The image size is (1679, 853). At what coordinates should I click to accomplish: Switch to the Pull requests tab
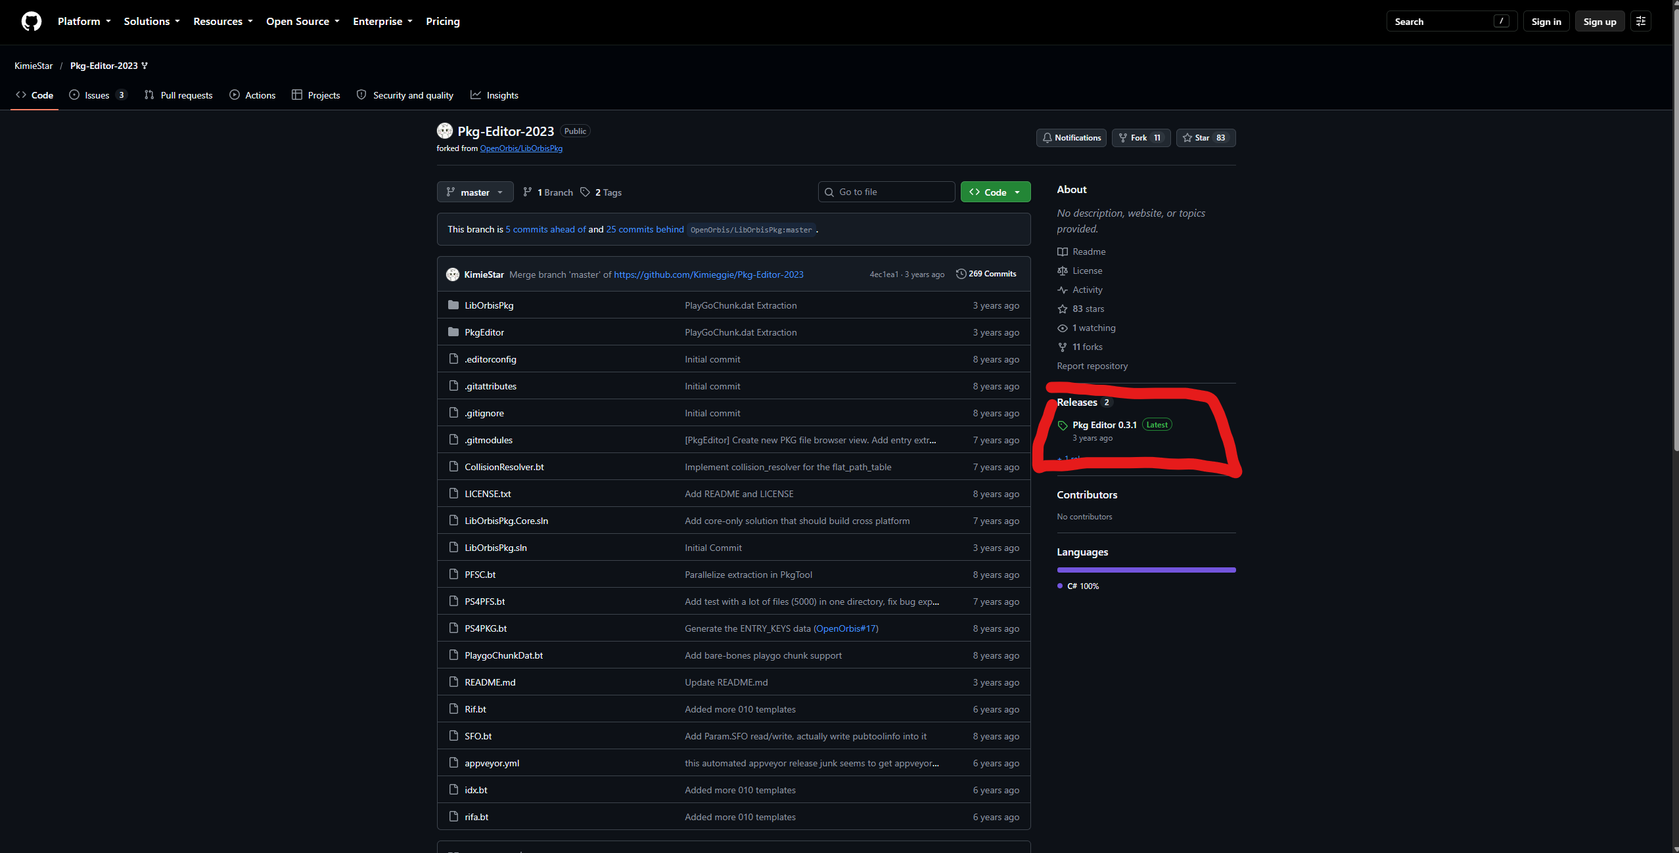[x=179, y=95]
